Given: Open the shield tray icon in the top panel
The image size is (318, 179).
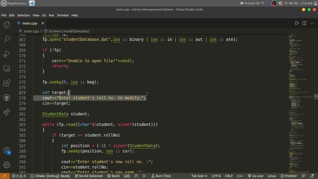Looking at the screenshot, I should coord(280,3).
